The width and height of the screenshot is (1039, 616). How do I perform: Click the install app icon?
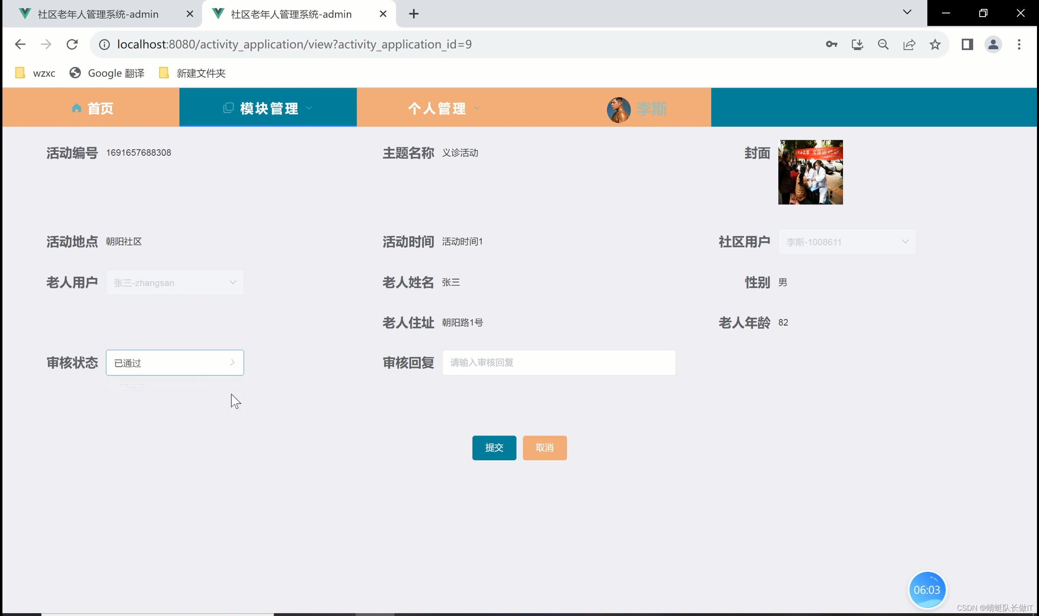[857, 45]
